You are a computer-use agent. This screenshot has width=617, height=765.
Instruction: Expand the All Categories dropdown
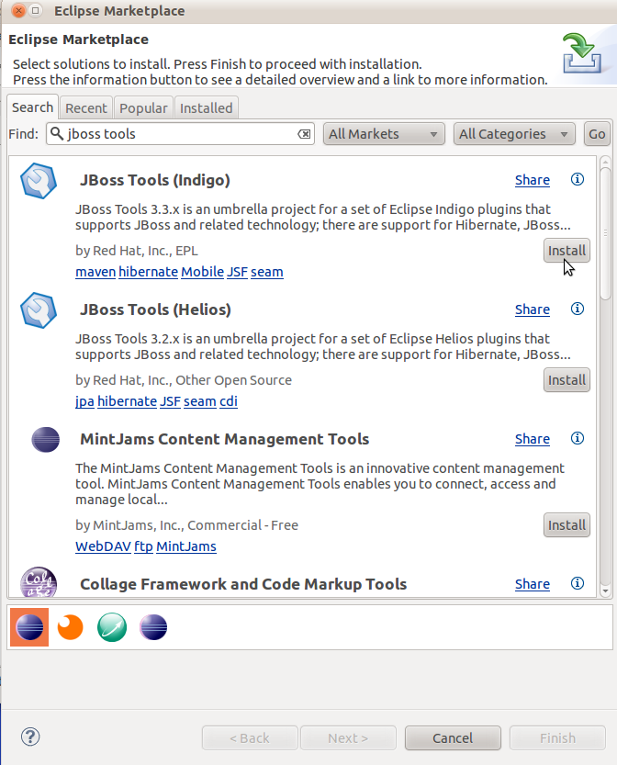pos(514,134)
